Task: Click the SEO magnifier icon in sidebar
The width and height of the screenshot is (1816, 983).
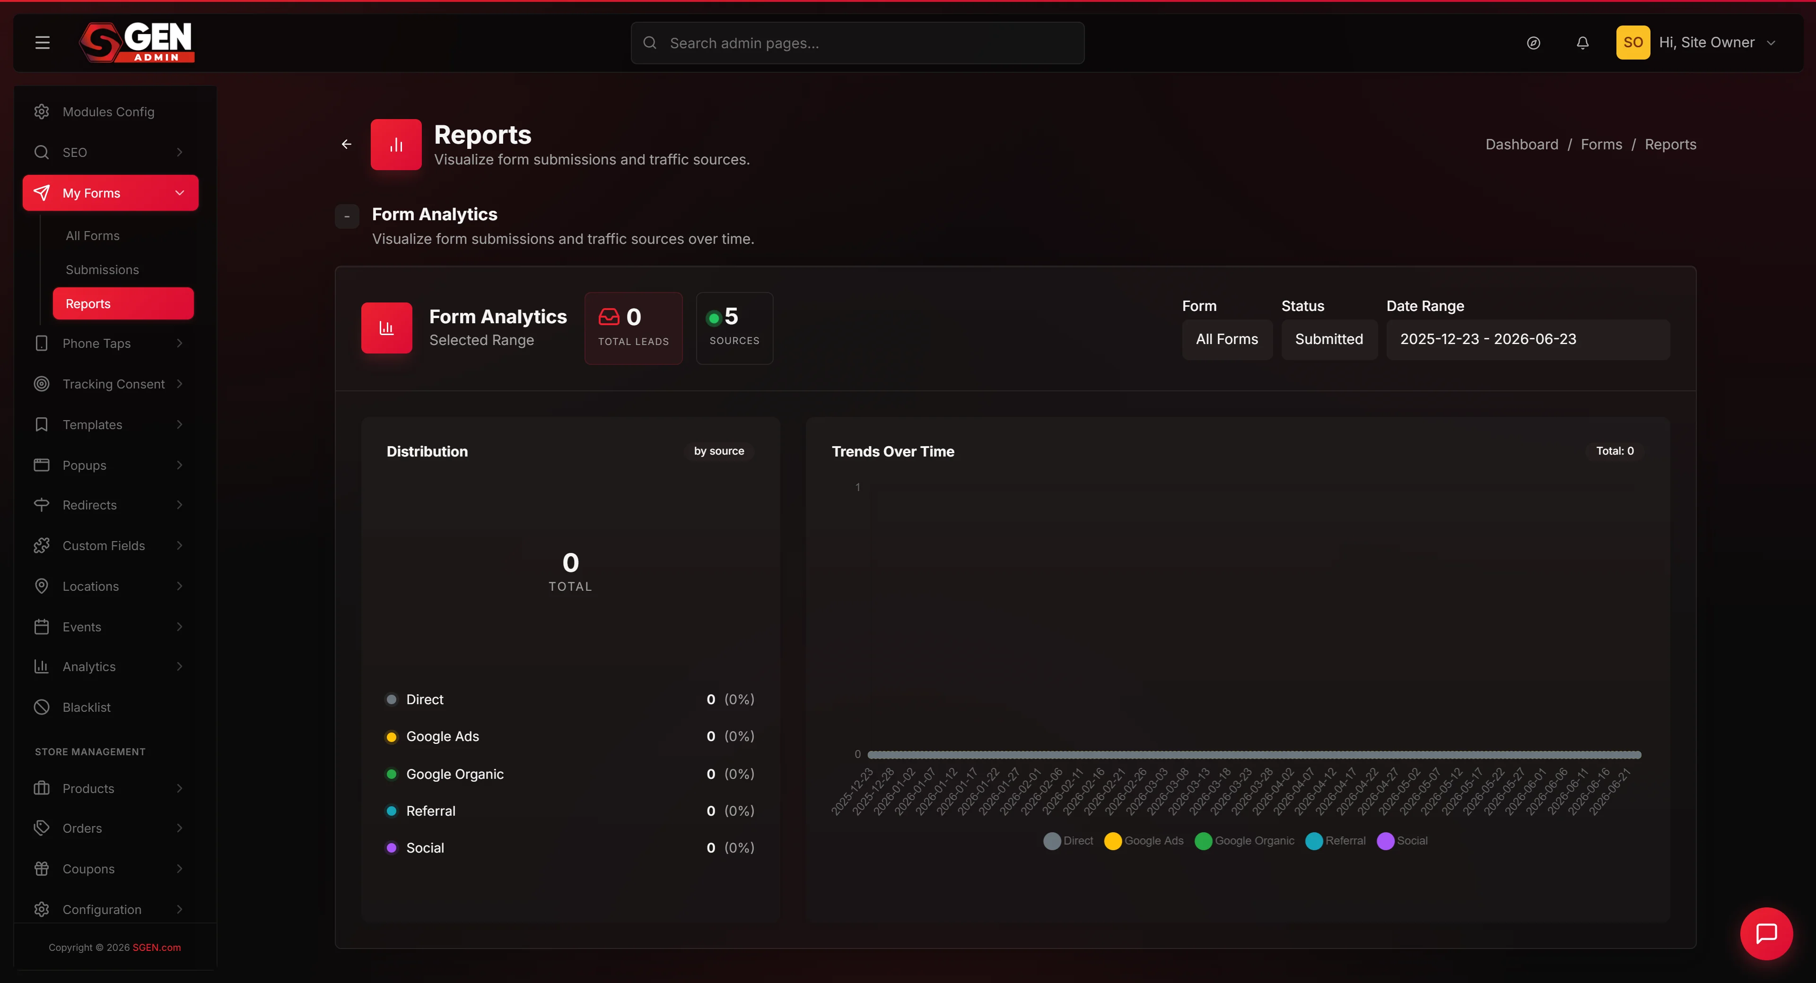Action: (x=42, y=152)
